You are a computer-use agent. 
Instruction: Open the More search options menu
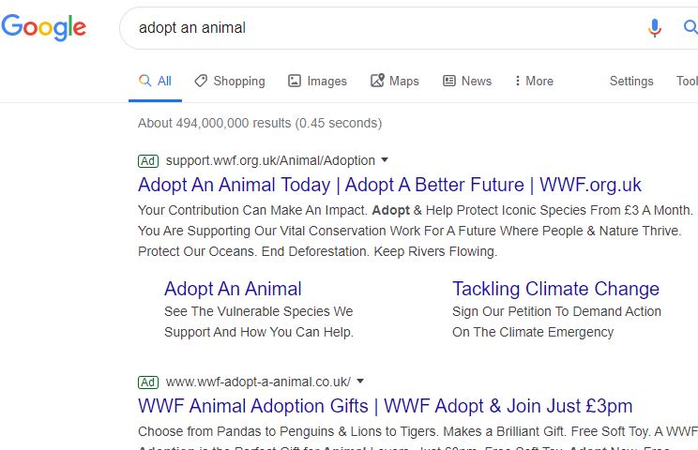(534, 81)
